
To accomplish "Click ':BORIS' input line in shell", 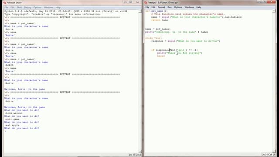I will 9,65.
